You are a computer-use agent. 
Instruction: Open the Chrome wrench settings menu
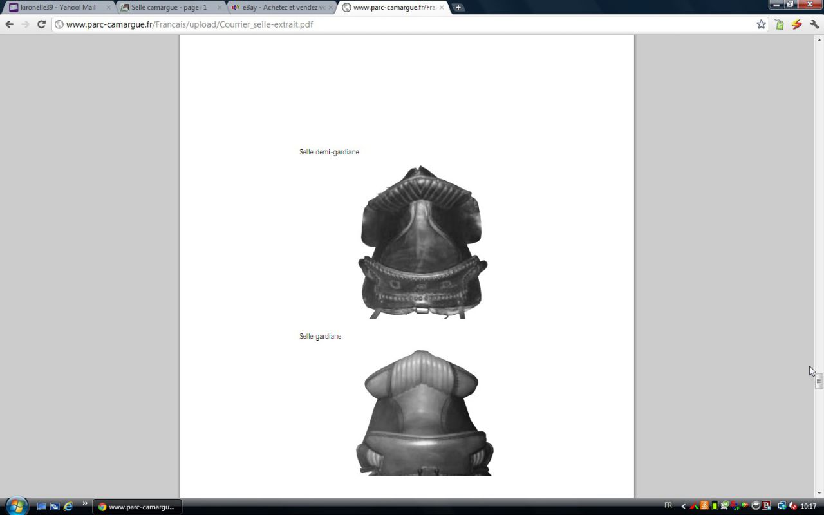pos(814,24)
